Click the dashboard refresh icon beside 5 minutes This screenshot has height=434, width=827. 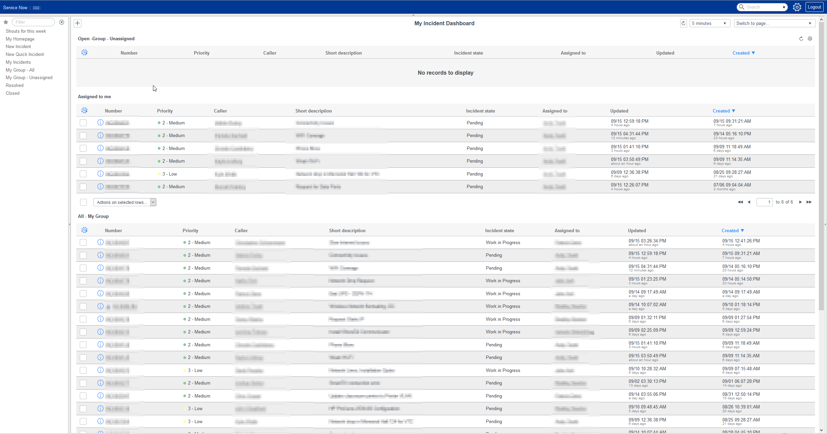click(683, 23)
